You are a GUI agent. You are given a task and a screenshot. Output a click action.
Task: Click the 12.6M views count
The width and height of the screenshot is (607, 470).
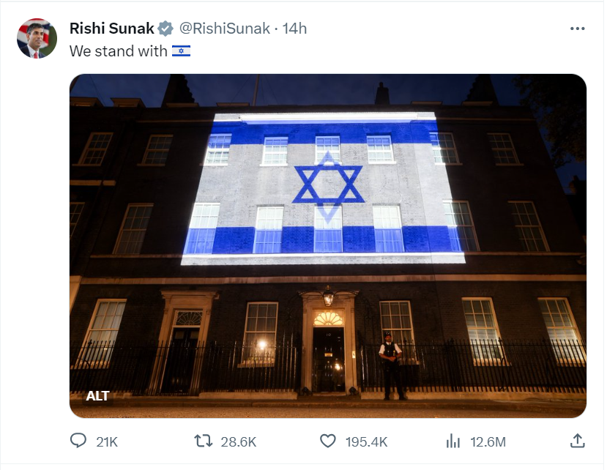486,441
